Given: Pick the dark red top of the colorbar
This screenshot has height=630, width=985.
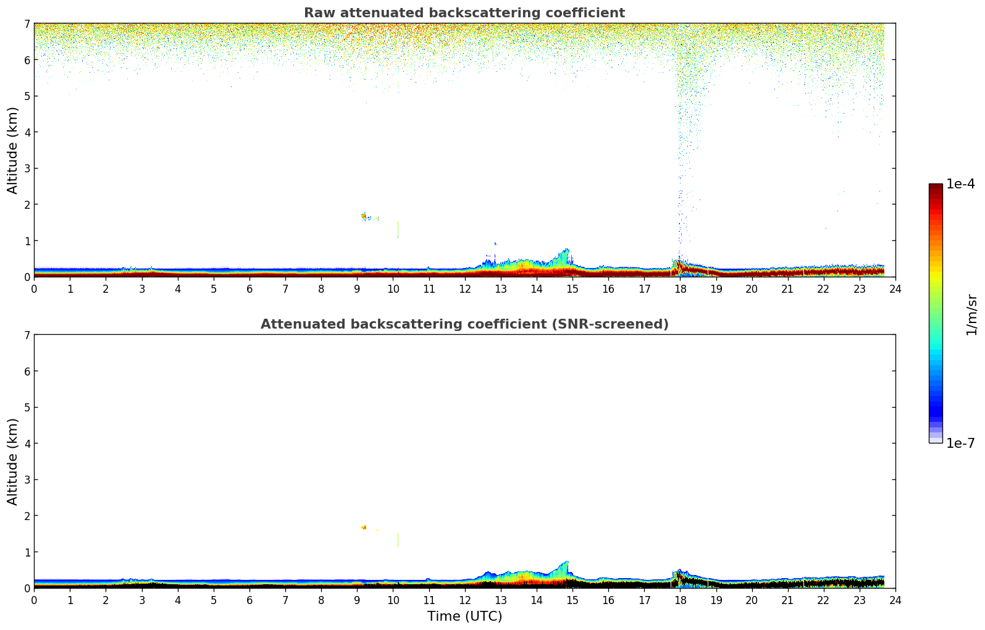Looking at the screenshot, I should (936, 187).
